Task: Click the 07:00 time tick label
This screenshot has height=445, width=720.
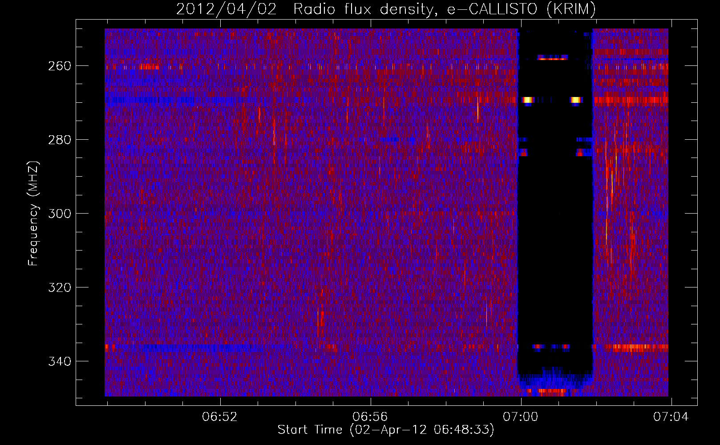Action: coord(521,417)
